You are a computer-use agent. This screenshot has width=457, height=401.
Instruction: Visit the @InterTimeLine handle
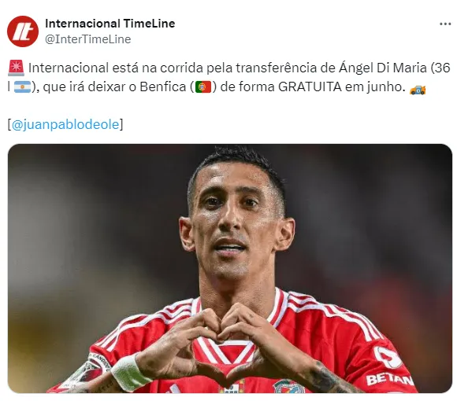[x=88, y=39]
